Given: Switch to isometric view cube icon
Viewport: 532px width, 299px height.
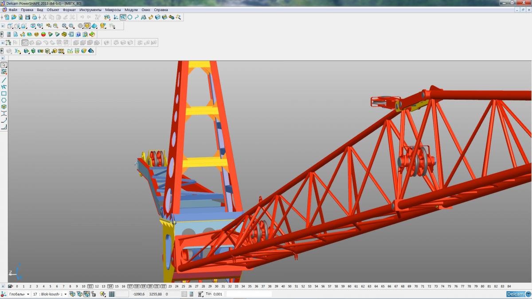Looking at the screenshot, I should (x=32, y=26).
